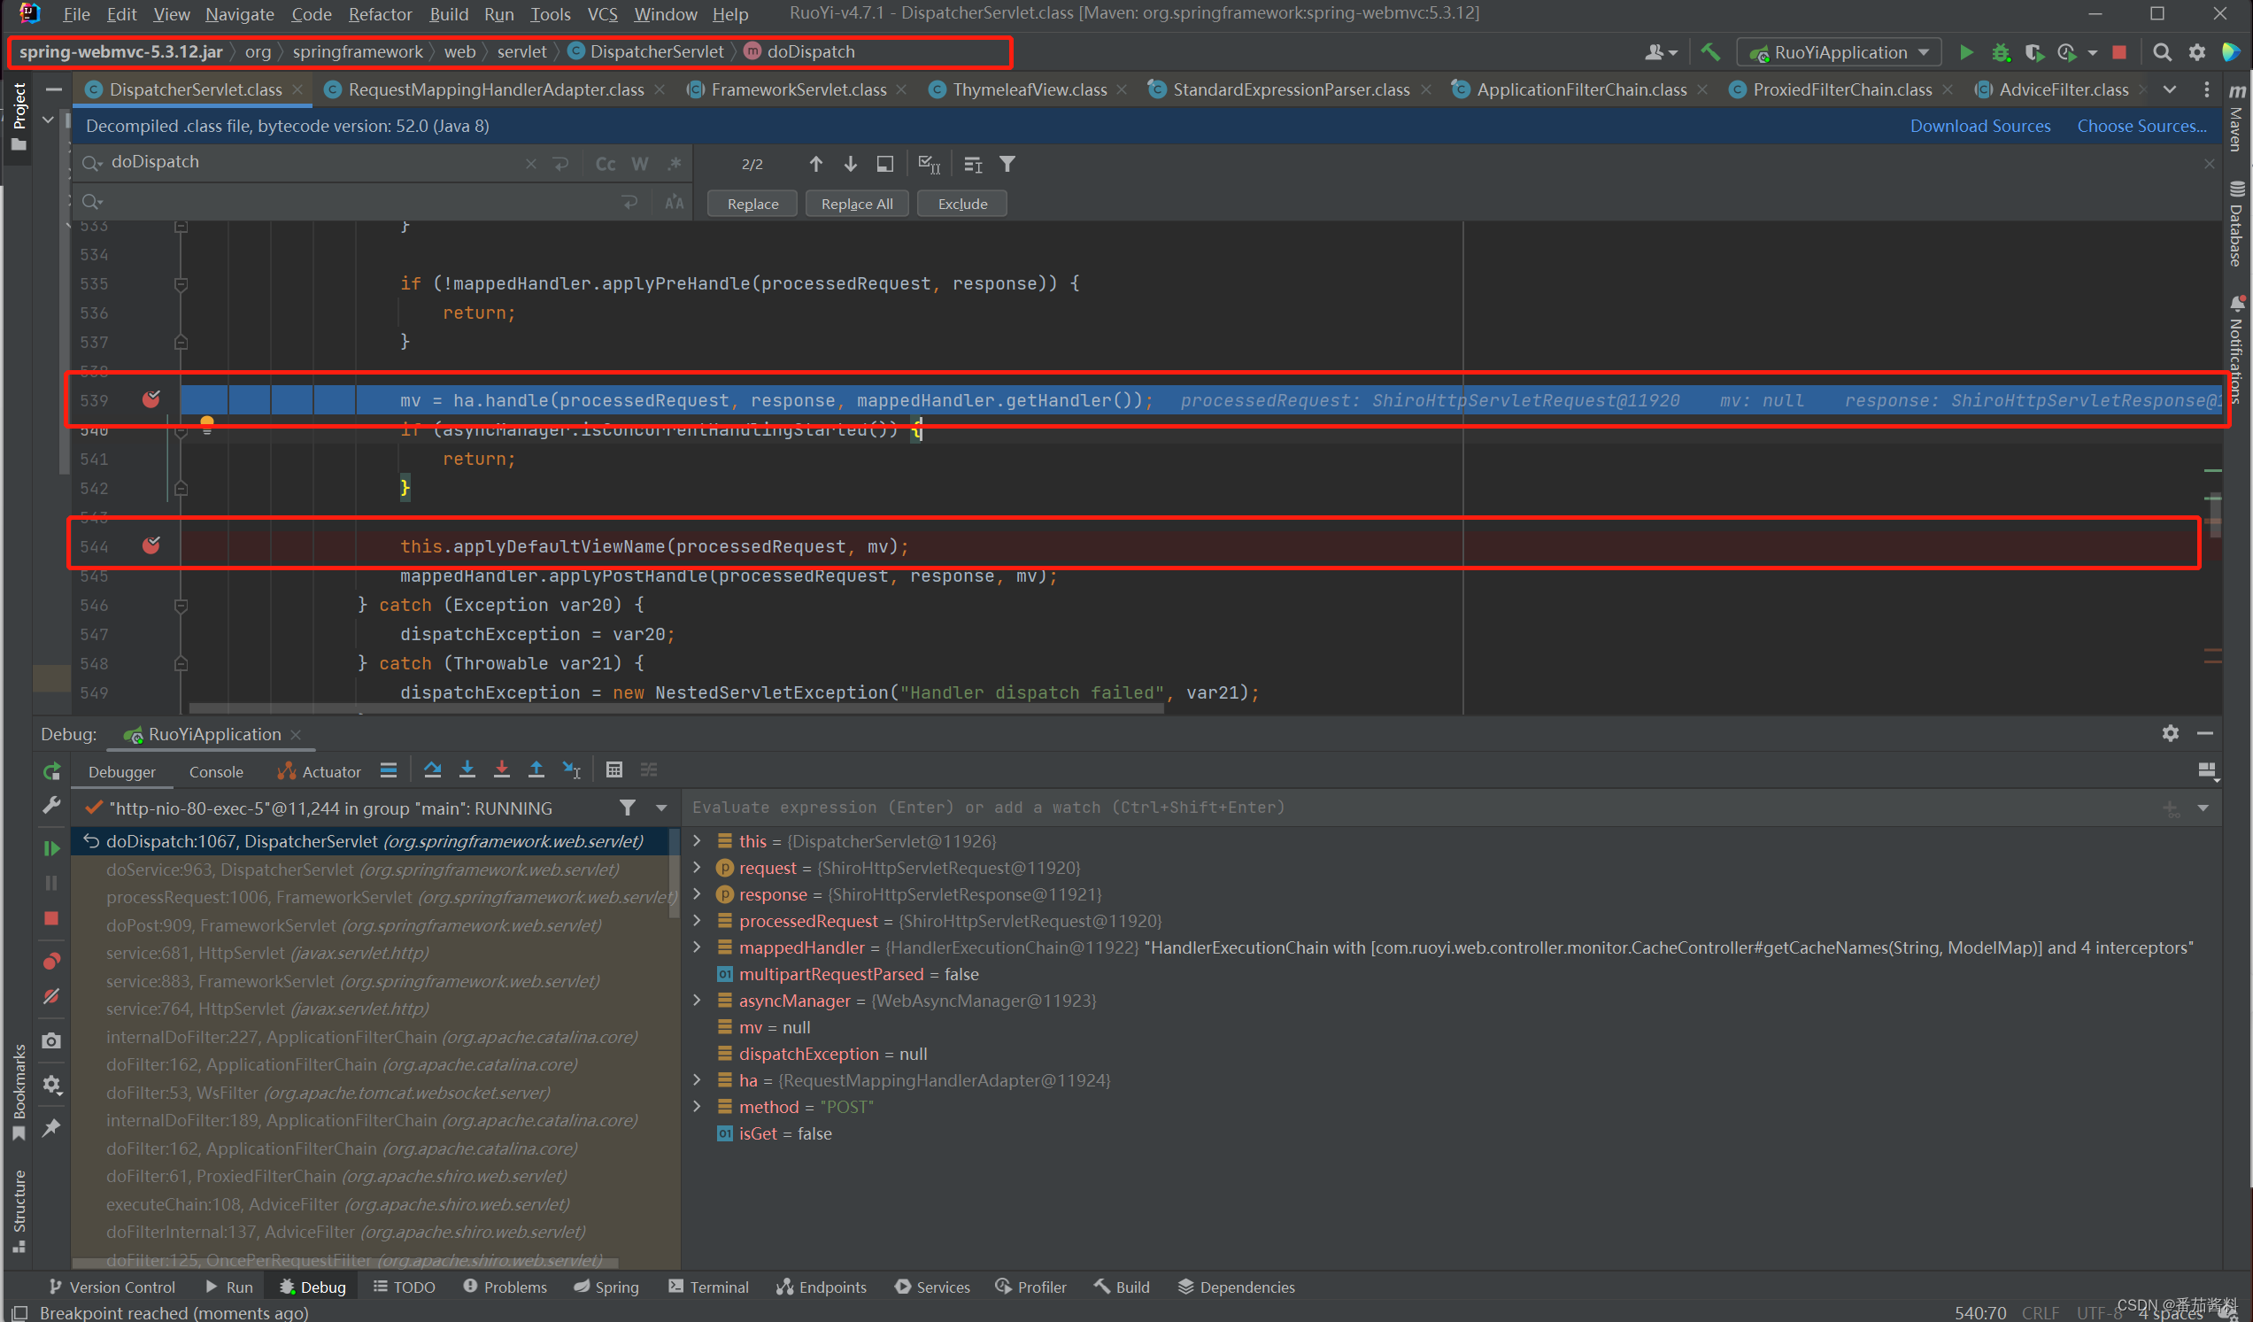The width and height of the screenshot is (2253, 1322).
Task: Expand the 'mappedHandler' variable node
Action: pyautogui.click(x=698, y=947)
